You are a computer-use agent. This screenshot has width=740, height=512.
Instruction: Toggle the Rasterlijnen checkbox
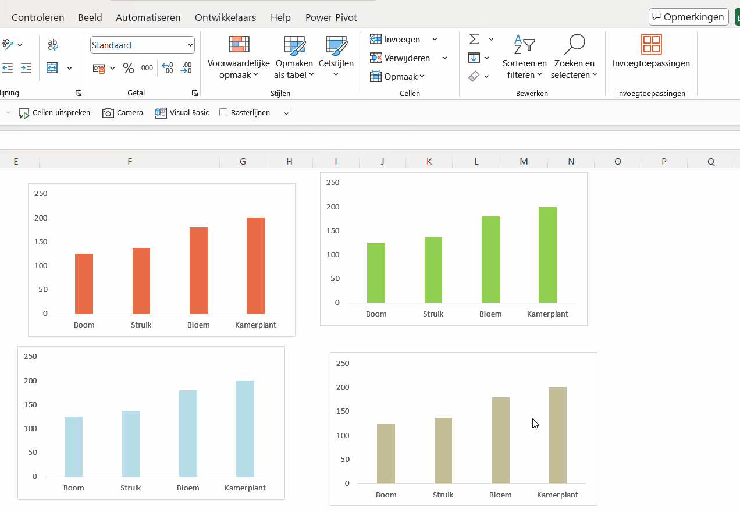223,113
